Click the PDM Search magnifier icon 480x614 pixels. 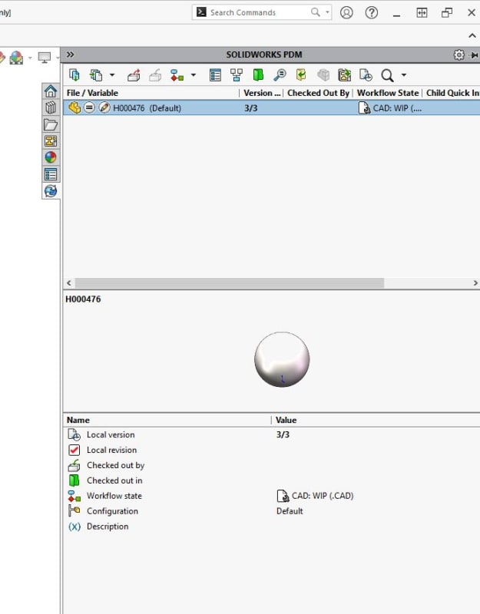387,74
